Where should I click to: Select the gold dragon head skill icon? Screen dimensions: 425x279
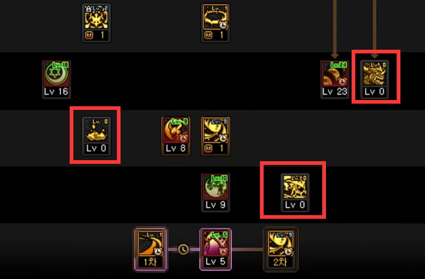(x=374, y=73)
